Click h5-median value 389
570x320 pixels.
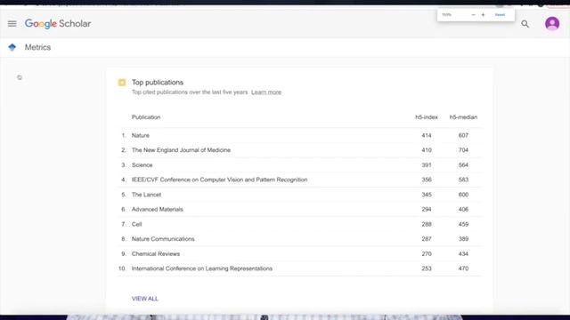pyautogui.click(x=463, y=239)
